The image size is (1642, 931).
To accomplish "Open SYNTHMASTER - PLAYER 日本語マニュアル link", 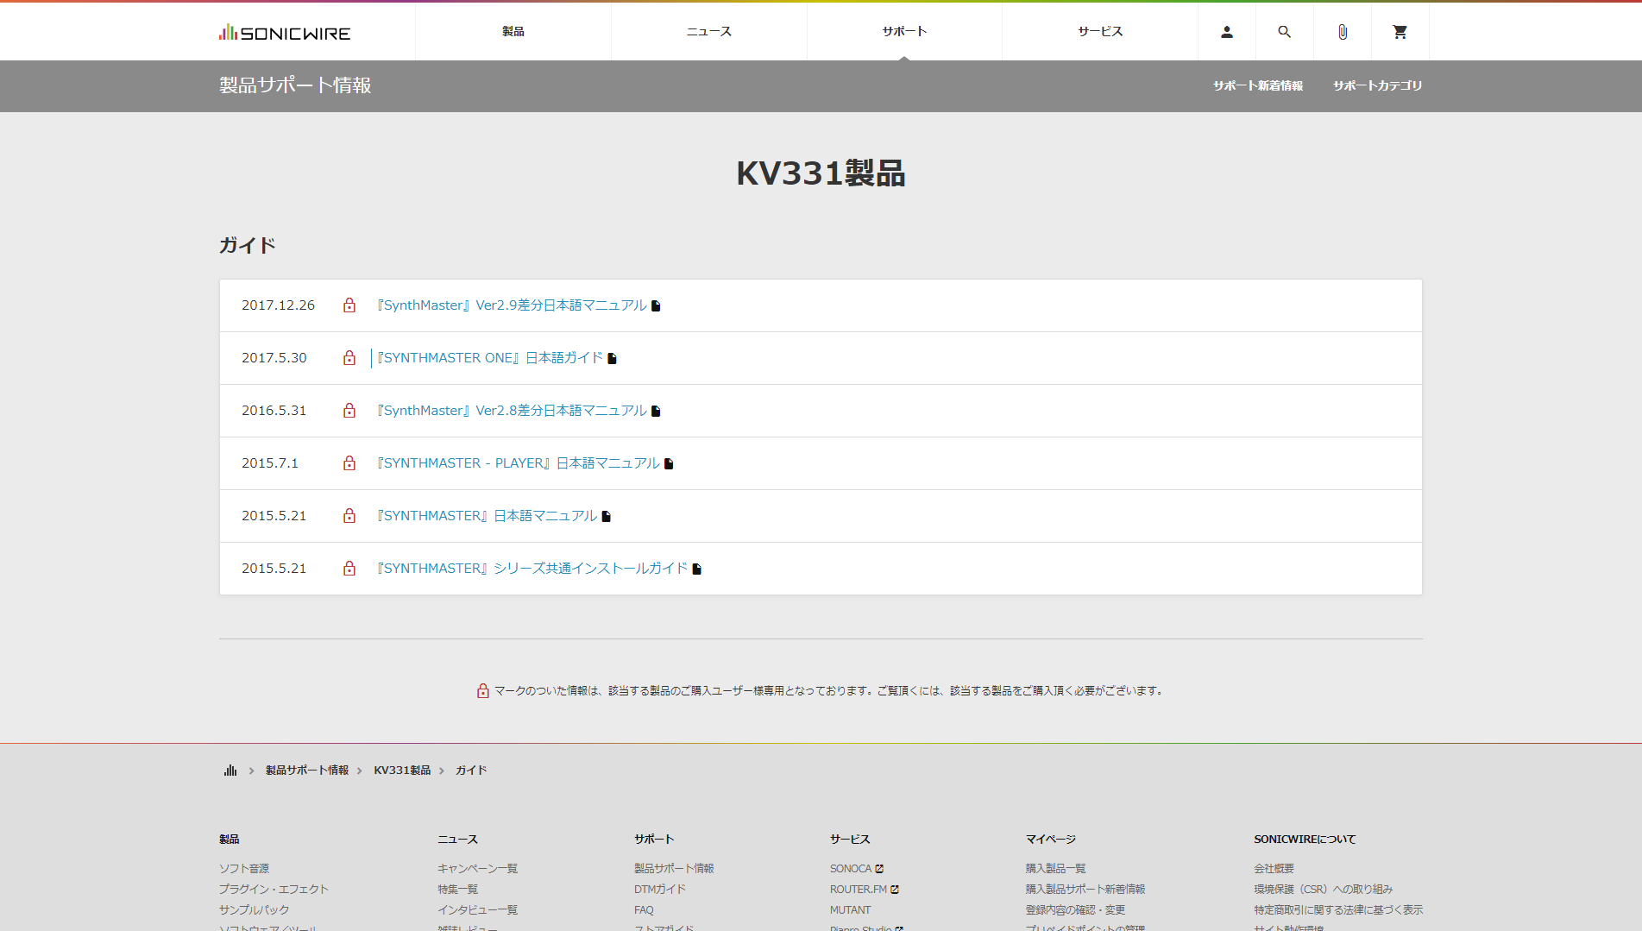I will click(519, 463).
